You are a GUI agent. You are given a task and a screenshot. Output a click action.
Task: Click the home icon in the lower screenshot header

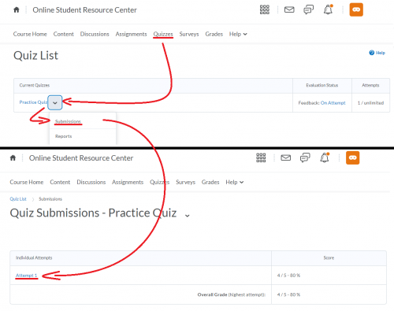pos(13,157)
